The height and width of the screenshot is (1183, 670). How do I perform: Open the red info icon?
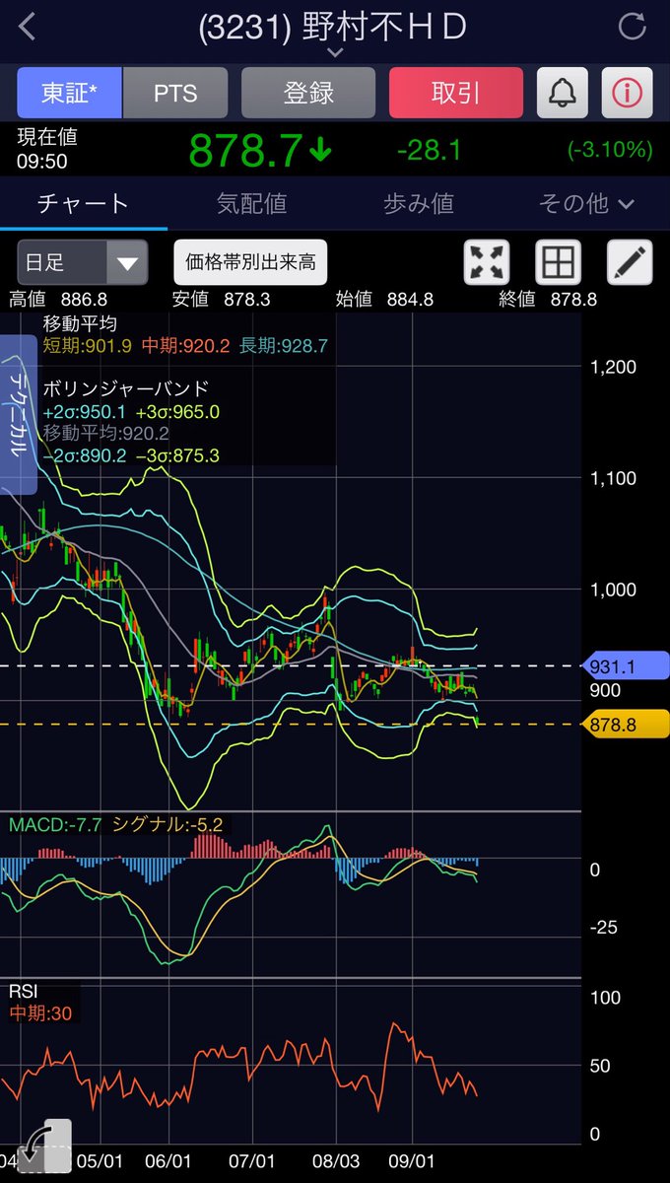(627, 94)
